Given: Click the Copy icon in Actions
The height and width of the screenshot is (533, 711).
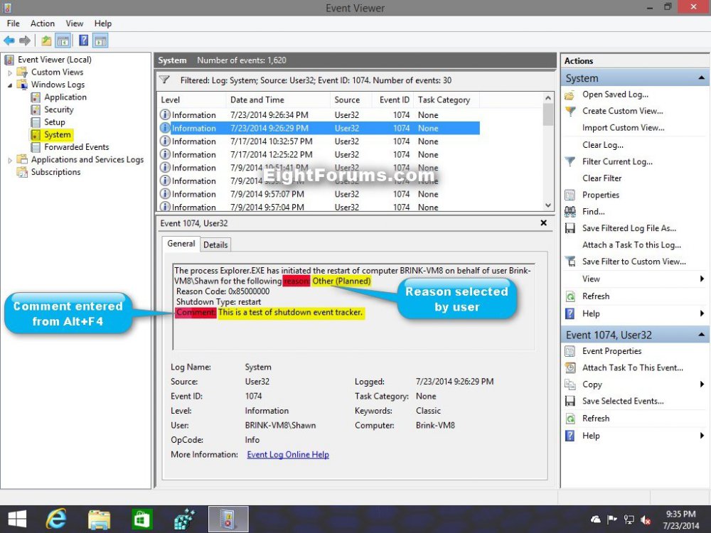Looking at the screenshot, I should (x=570, y=384).
